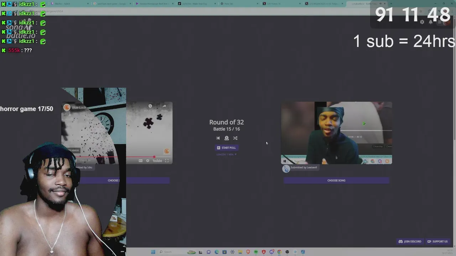Click the previous battle skip-back icon

point(218,138)
